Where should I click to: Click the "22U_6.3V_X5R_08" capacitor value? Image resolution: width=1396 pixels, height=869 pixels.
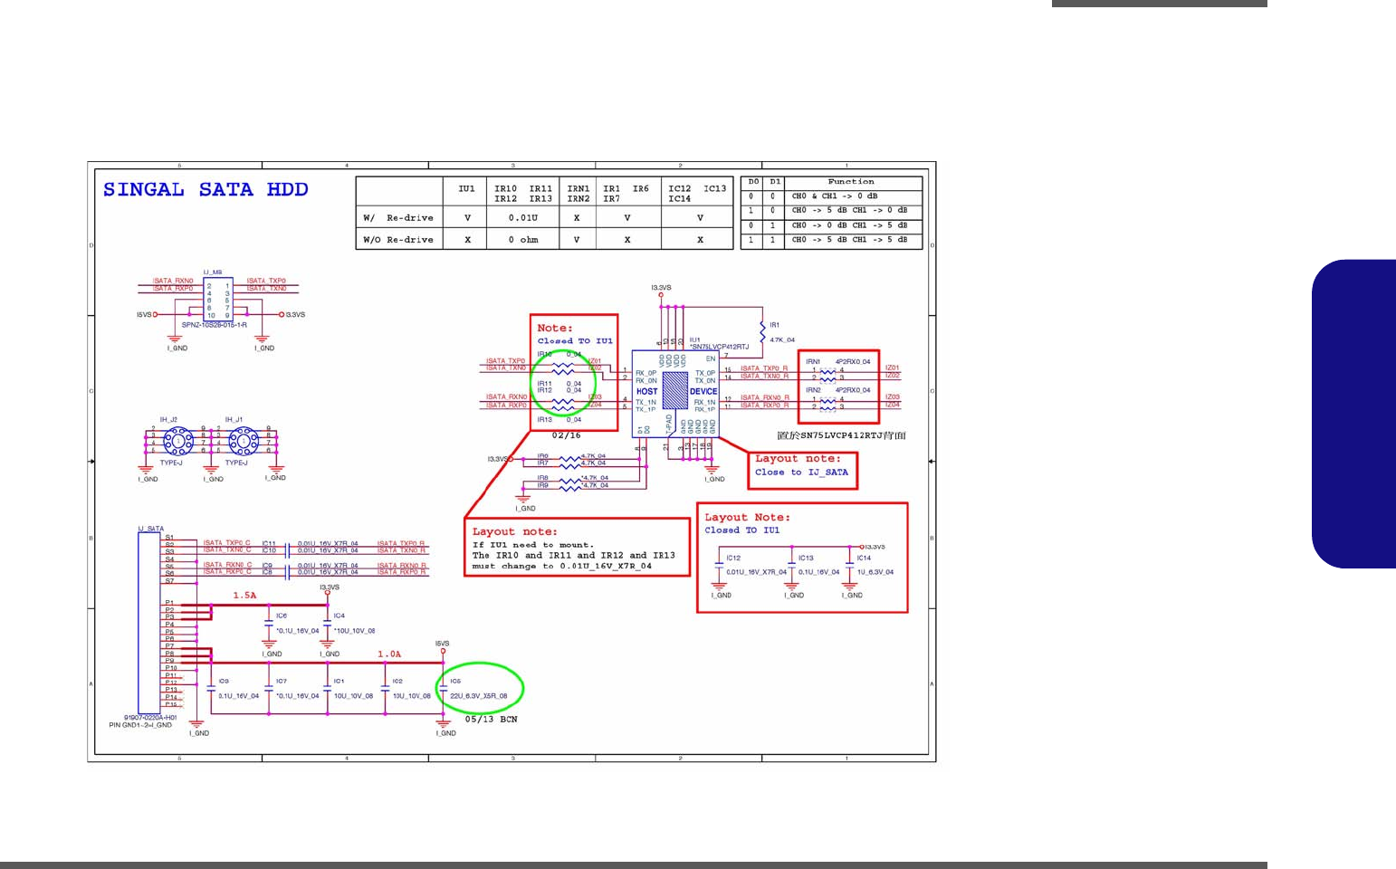coord(479,696)
